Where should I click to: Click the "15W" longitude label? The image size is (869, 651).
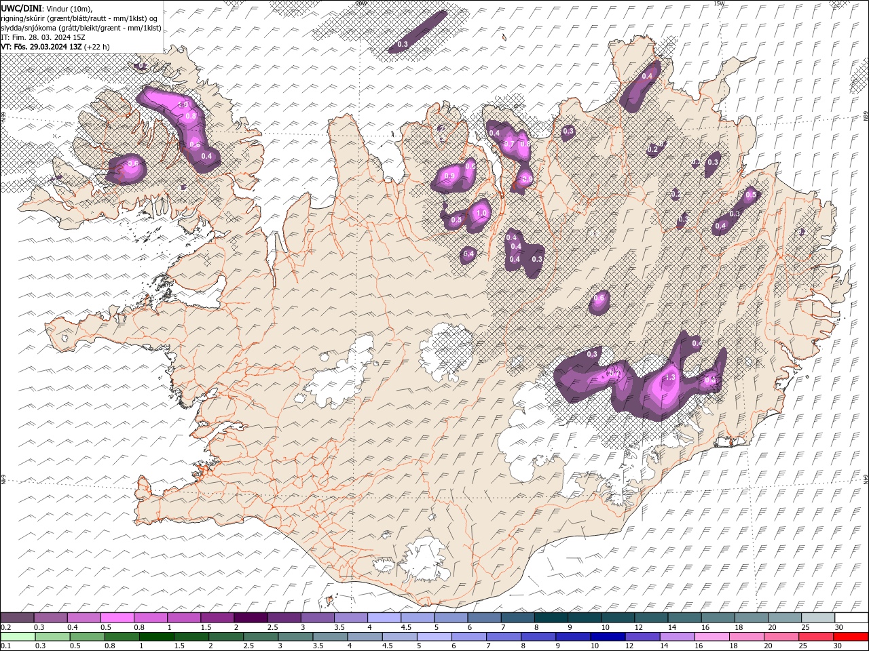click(718, 3)
